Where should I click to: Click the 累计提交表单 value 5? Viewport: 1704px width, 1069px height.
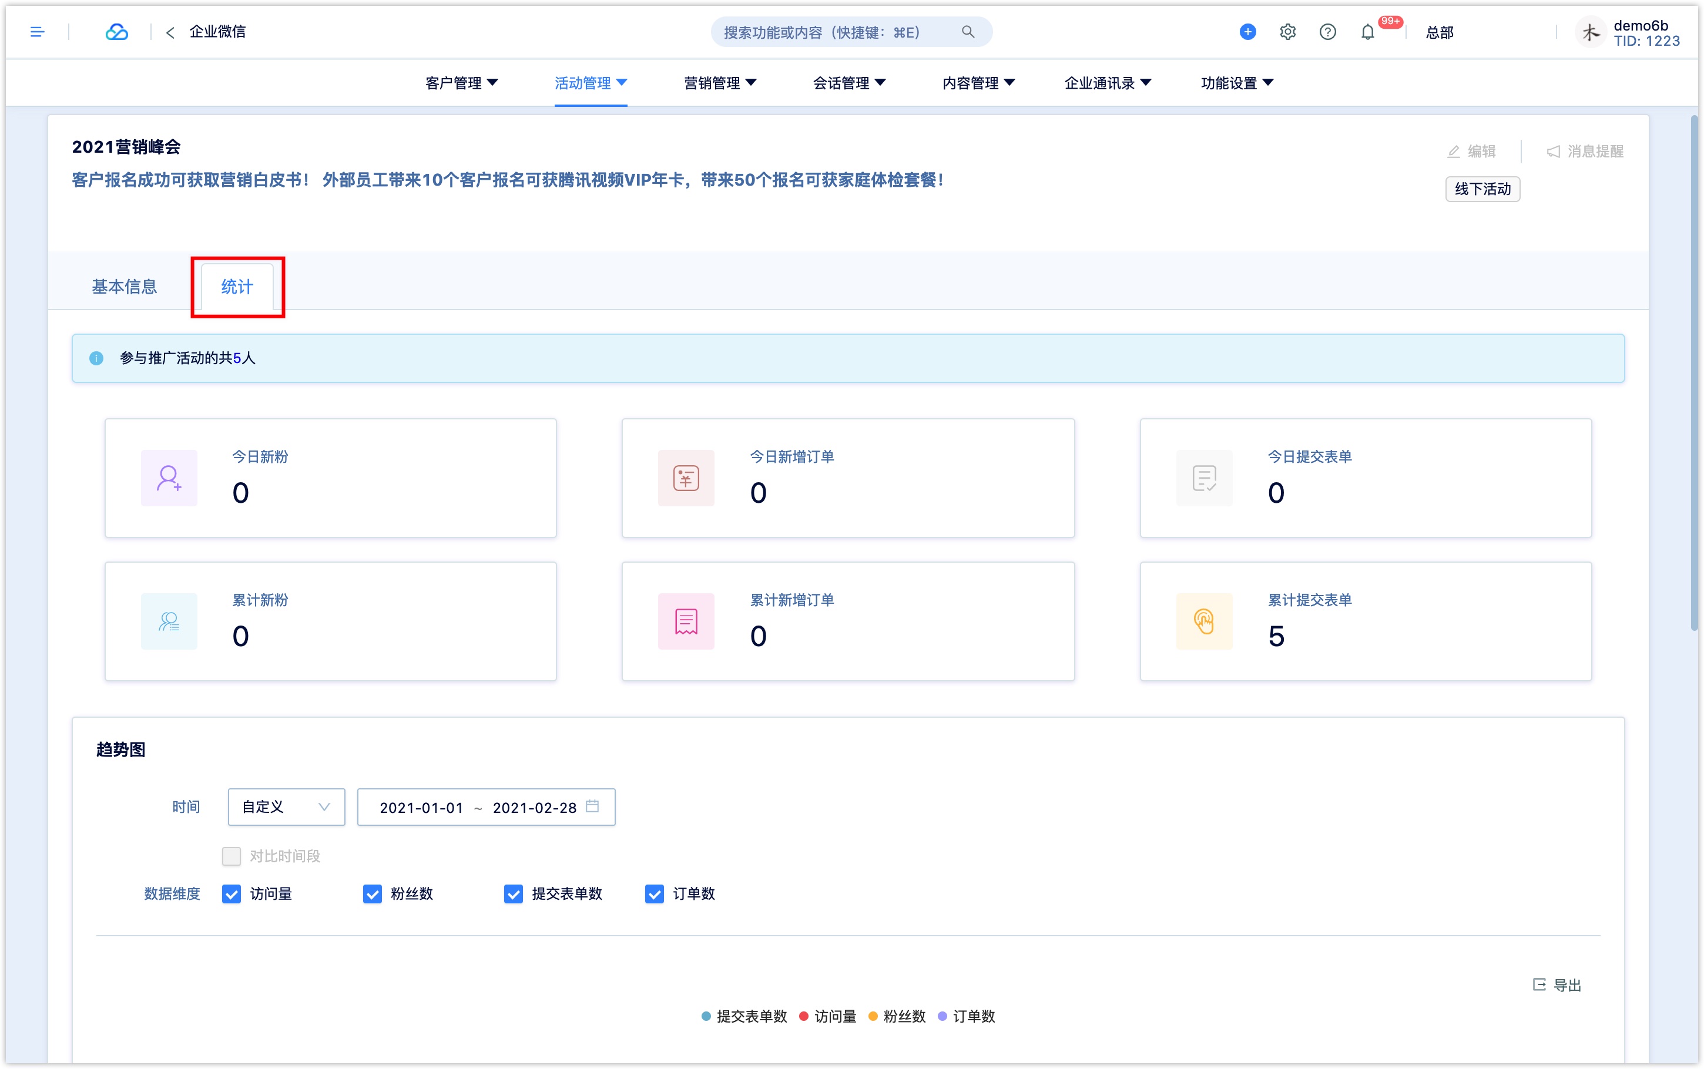1276,636
